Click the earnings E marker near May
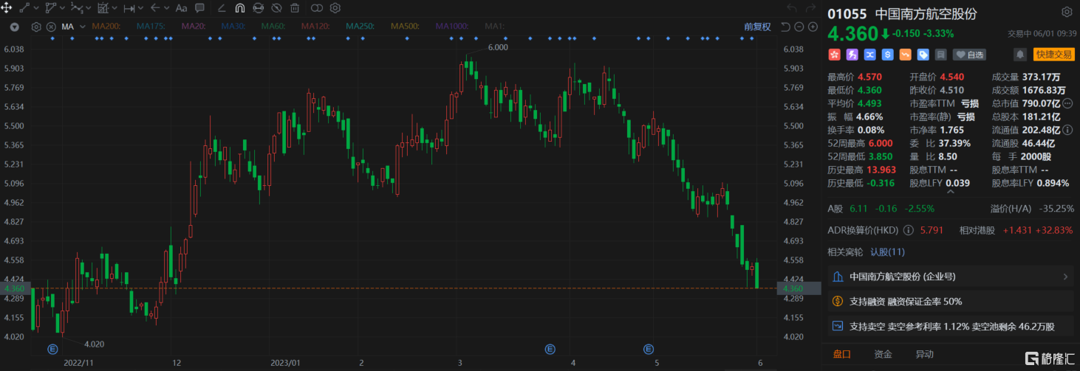This screenshot has width=1080, height=371. point(649,348)
